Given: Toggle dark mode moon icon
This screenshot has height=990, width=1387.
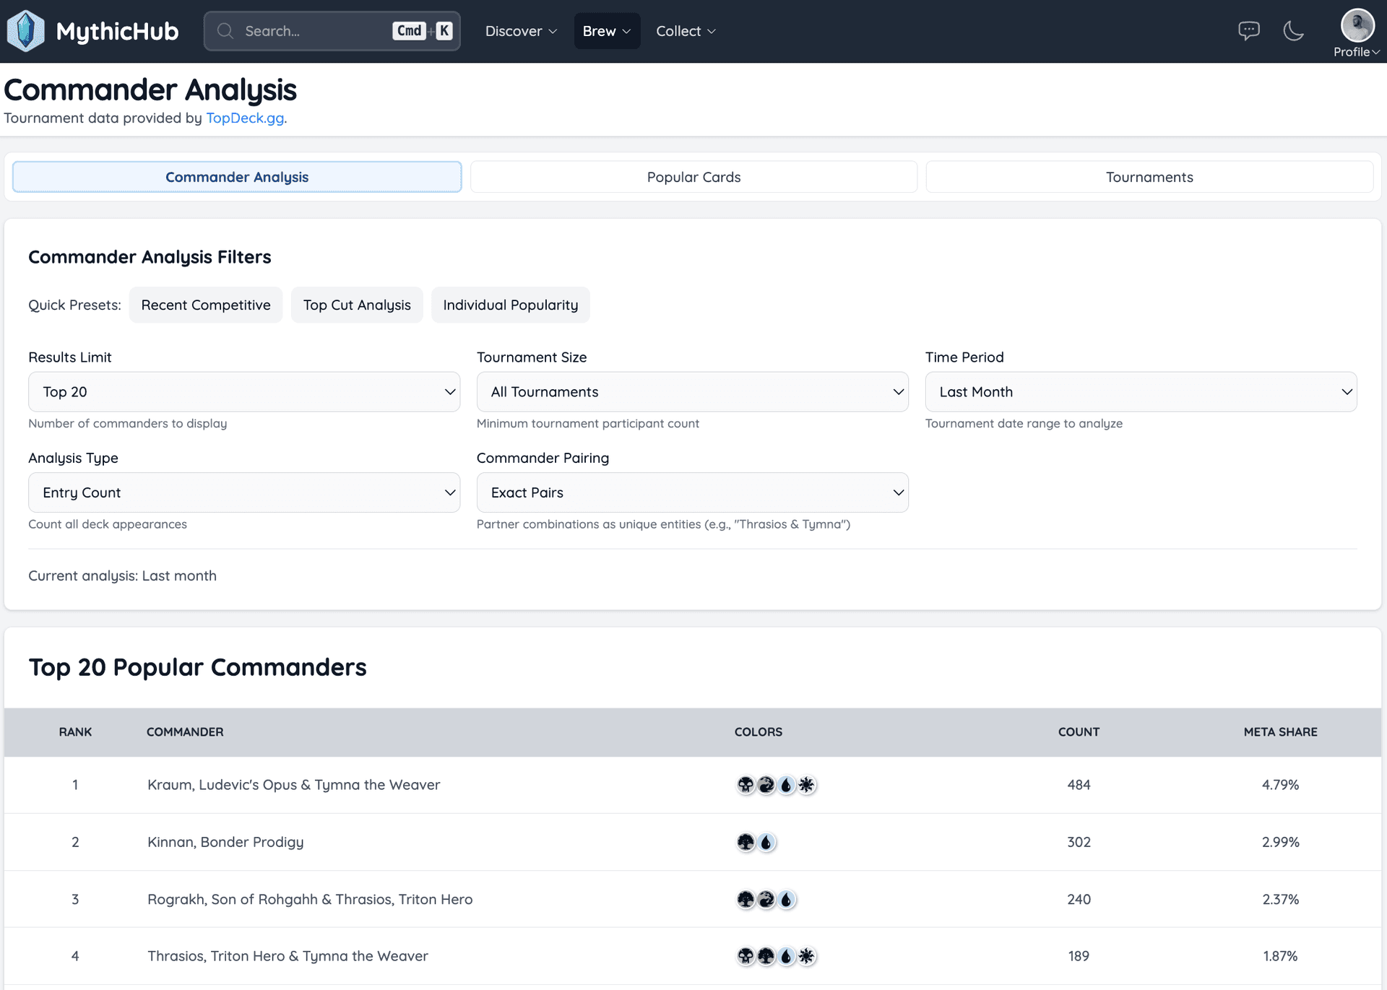Looking at the screenshot, I should (x=1293, y=30).
